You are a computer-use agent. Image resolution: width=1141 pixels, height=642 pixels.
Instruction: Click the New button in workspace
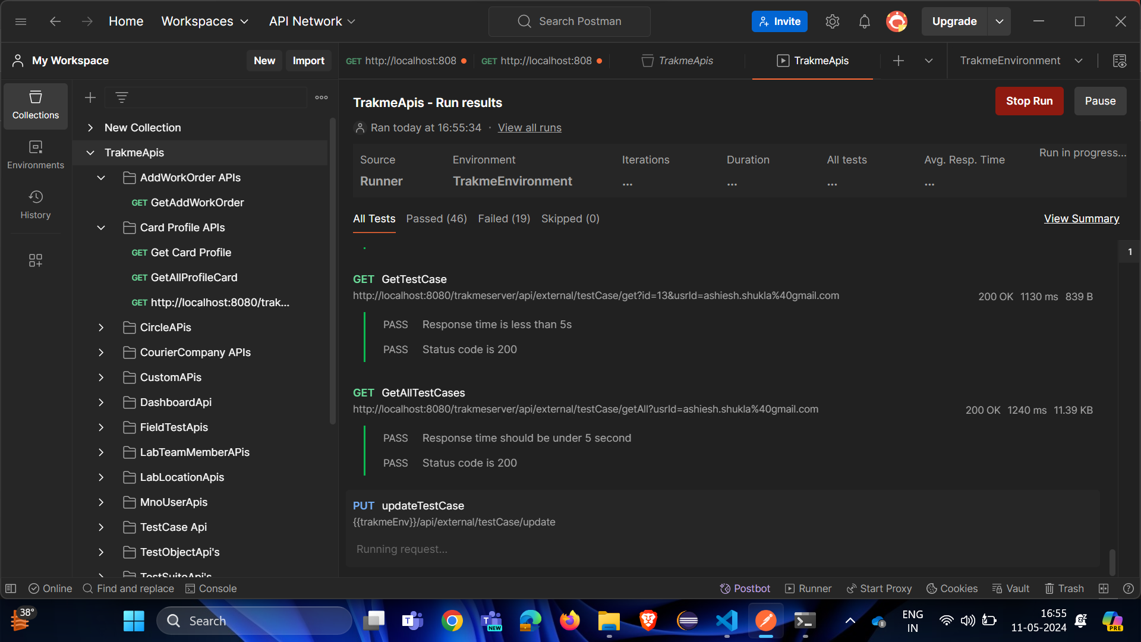click(264, 61)
